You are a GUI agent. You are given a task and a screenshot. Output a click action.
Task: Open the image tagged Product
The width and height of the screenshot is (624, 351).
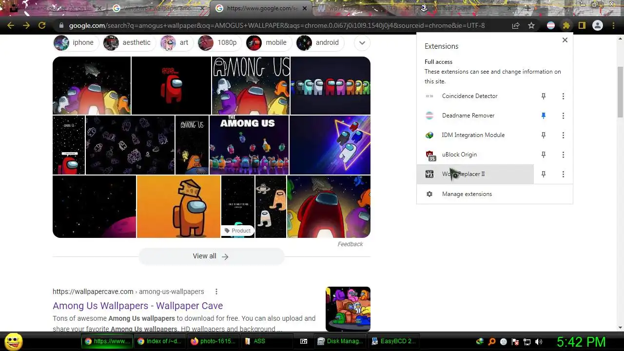(x=238, y=207)
